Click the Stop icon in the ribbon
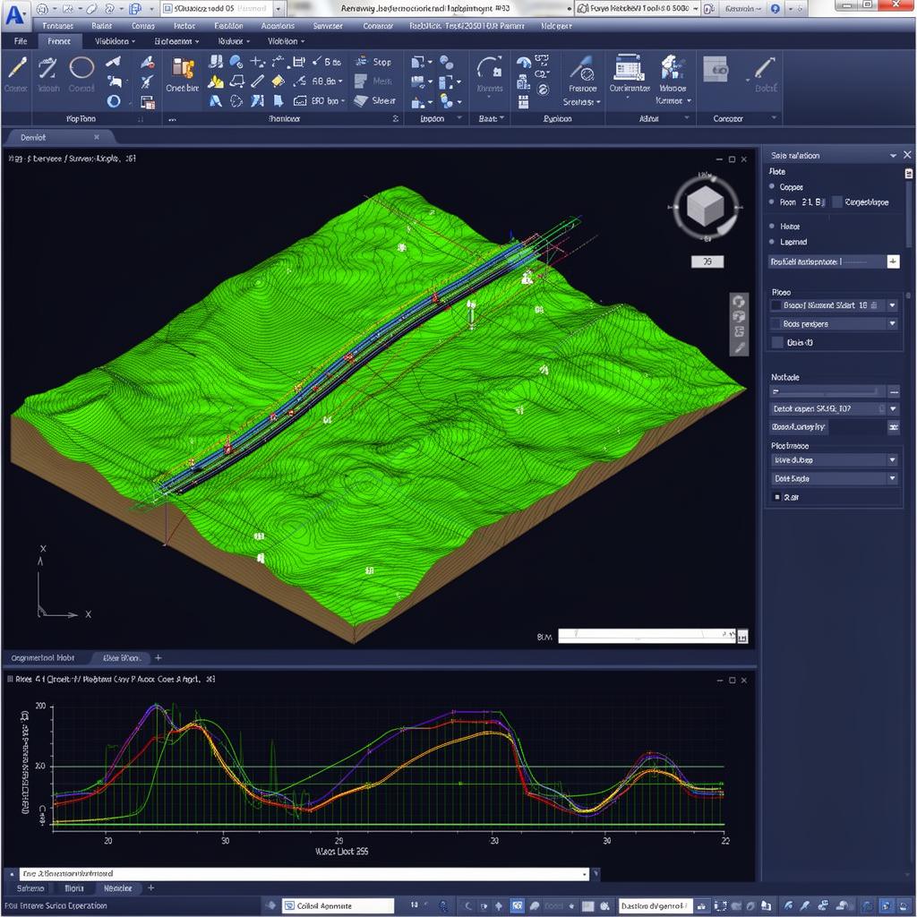Screen dimensions: 917x917 (362, 62)
